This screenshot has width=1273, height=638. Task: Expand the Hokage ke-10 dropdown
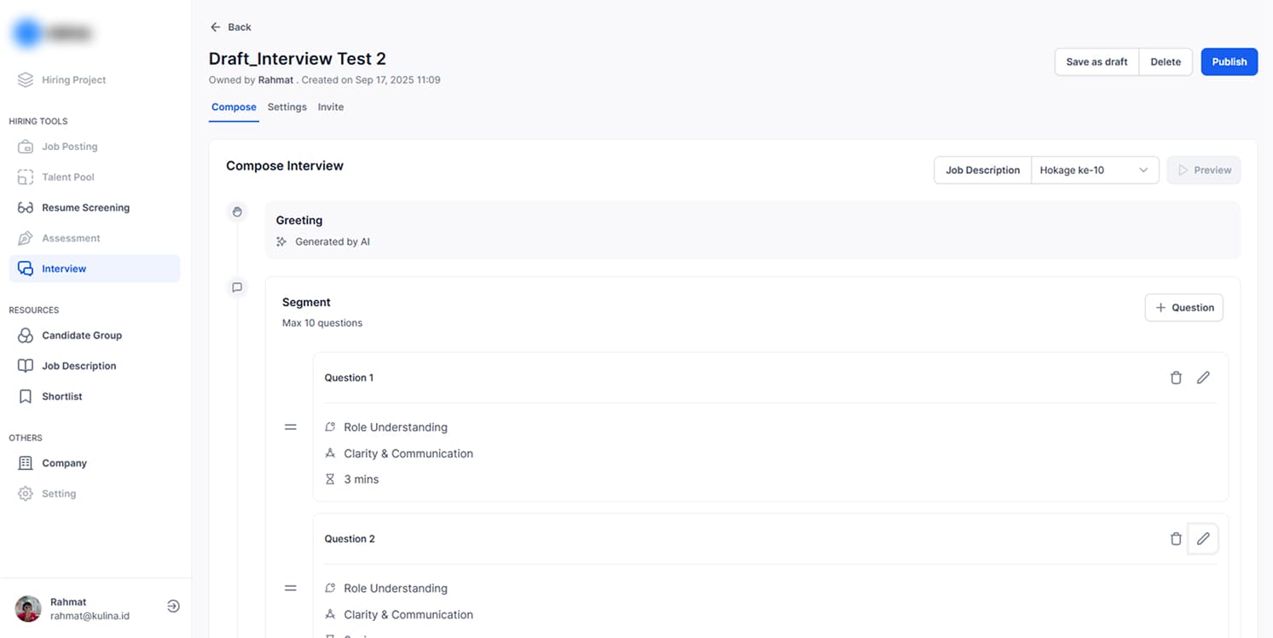1095,171
